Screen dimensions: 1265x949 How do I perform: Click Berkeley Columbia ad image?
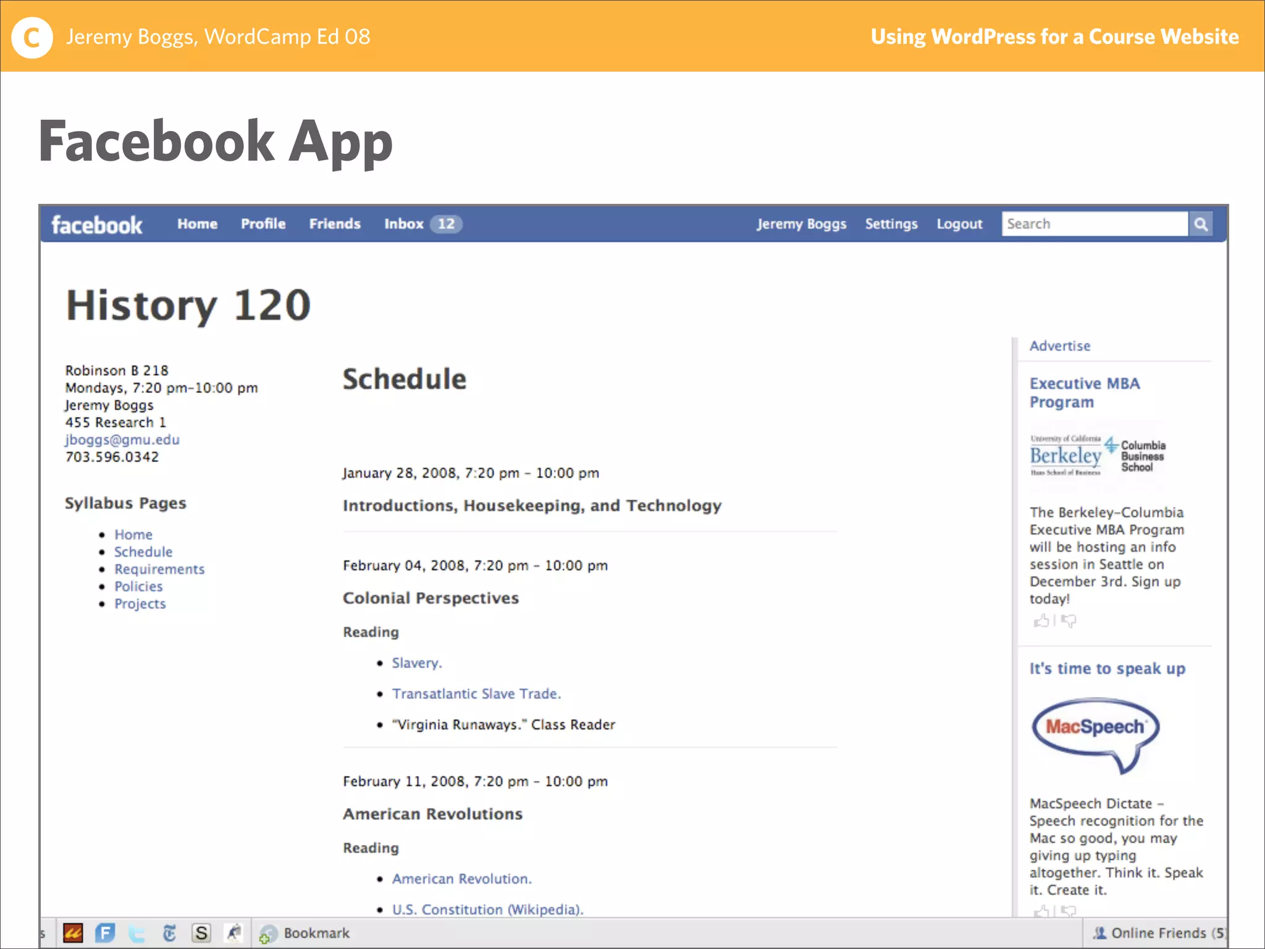tap(1098, 455)
